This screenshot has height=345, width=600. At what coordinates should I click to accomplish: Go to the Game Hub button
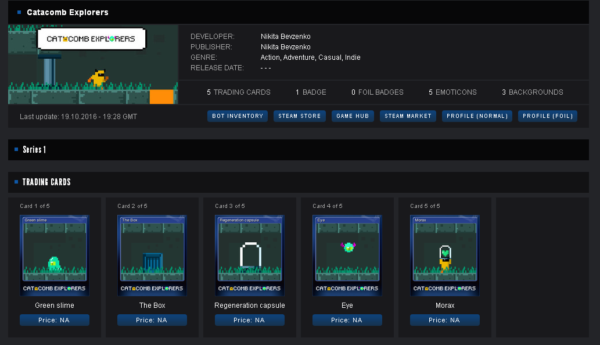(353, 116)
